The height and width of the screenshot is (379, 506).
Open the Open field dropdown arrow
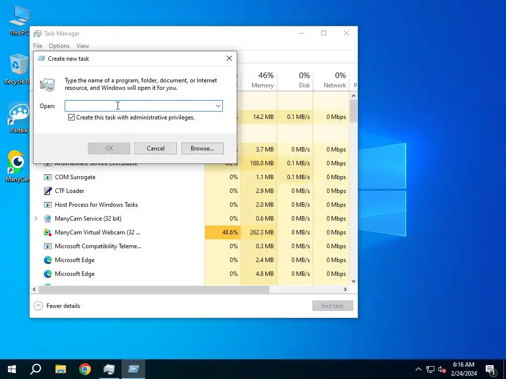pyautogui.click(x=218, y=106)
